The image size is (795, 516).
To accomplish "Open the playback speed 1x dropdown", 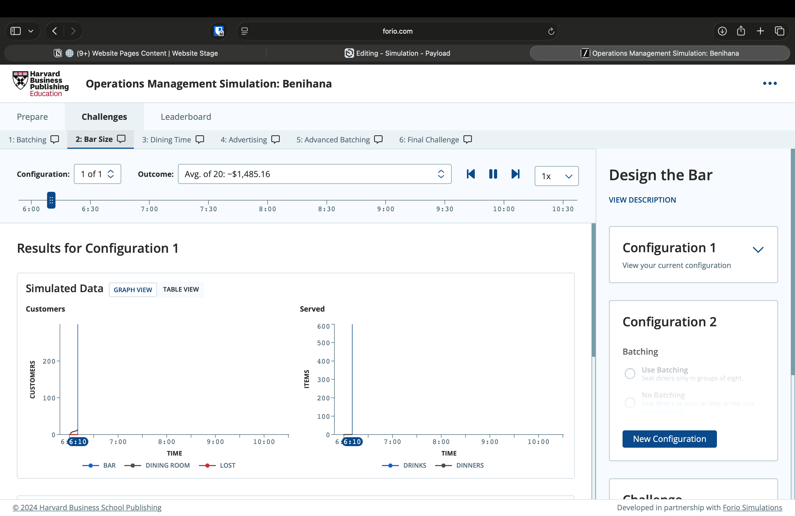I will pos(557,176).
